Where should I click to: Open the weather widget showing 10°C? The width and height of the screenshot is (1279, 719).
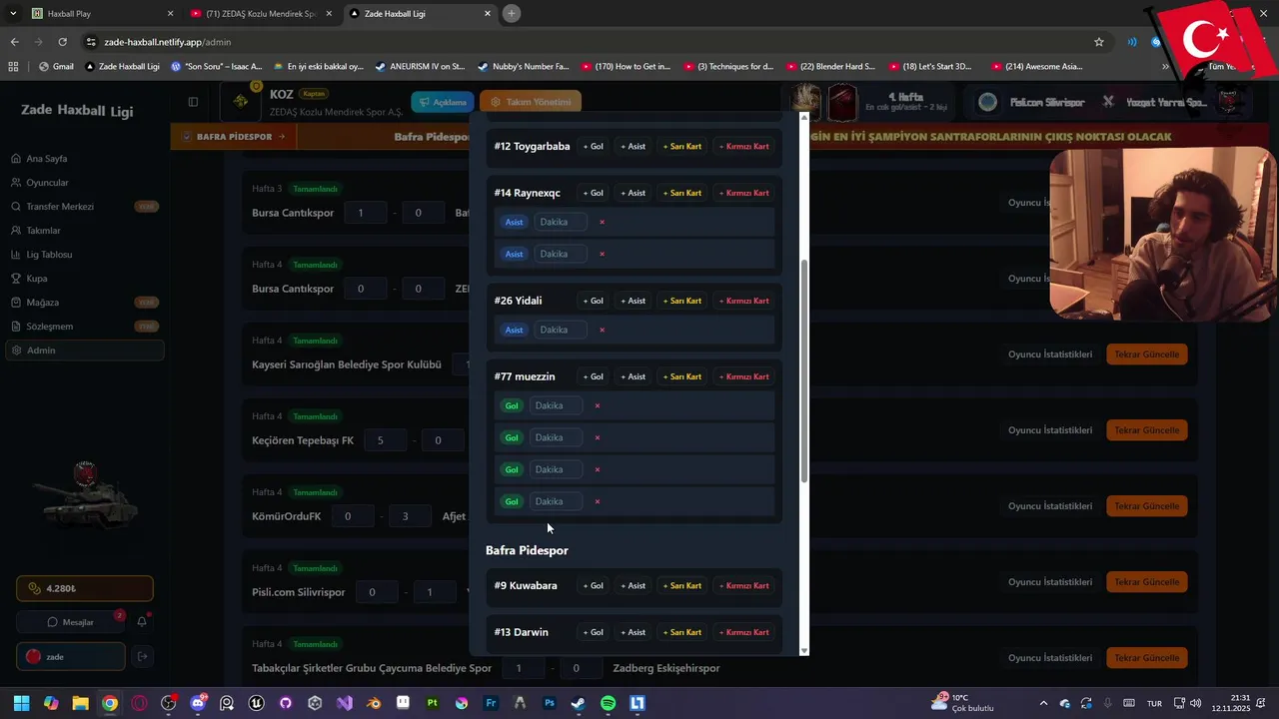point(963,703)
